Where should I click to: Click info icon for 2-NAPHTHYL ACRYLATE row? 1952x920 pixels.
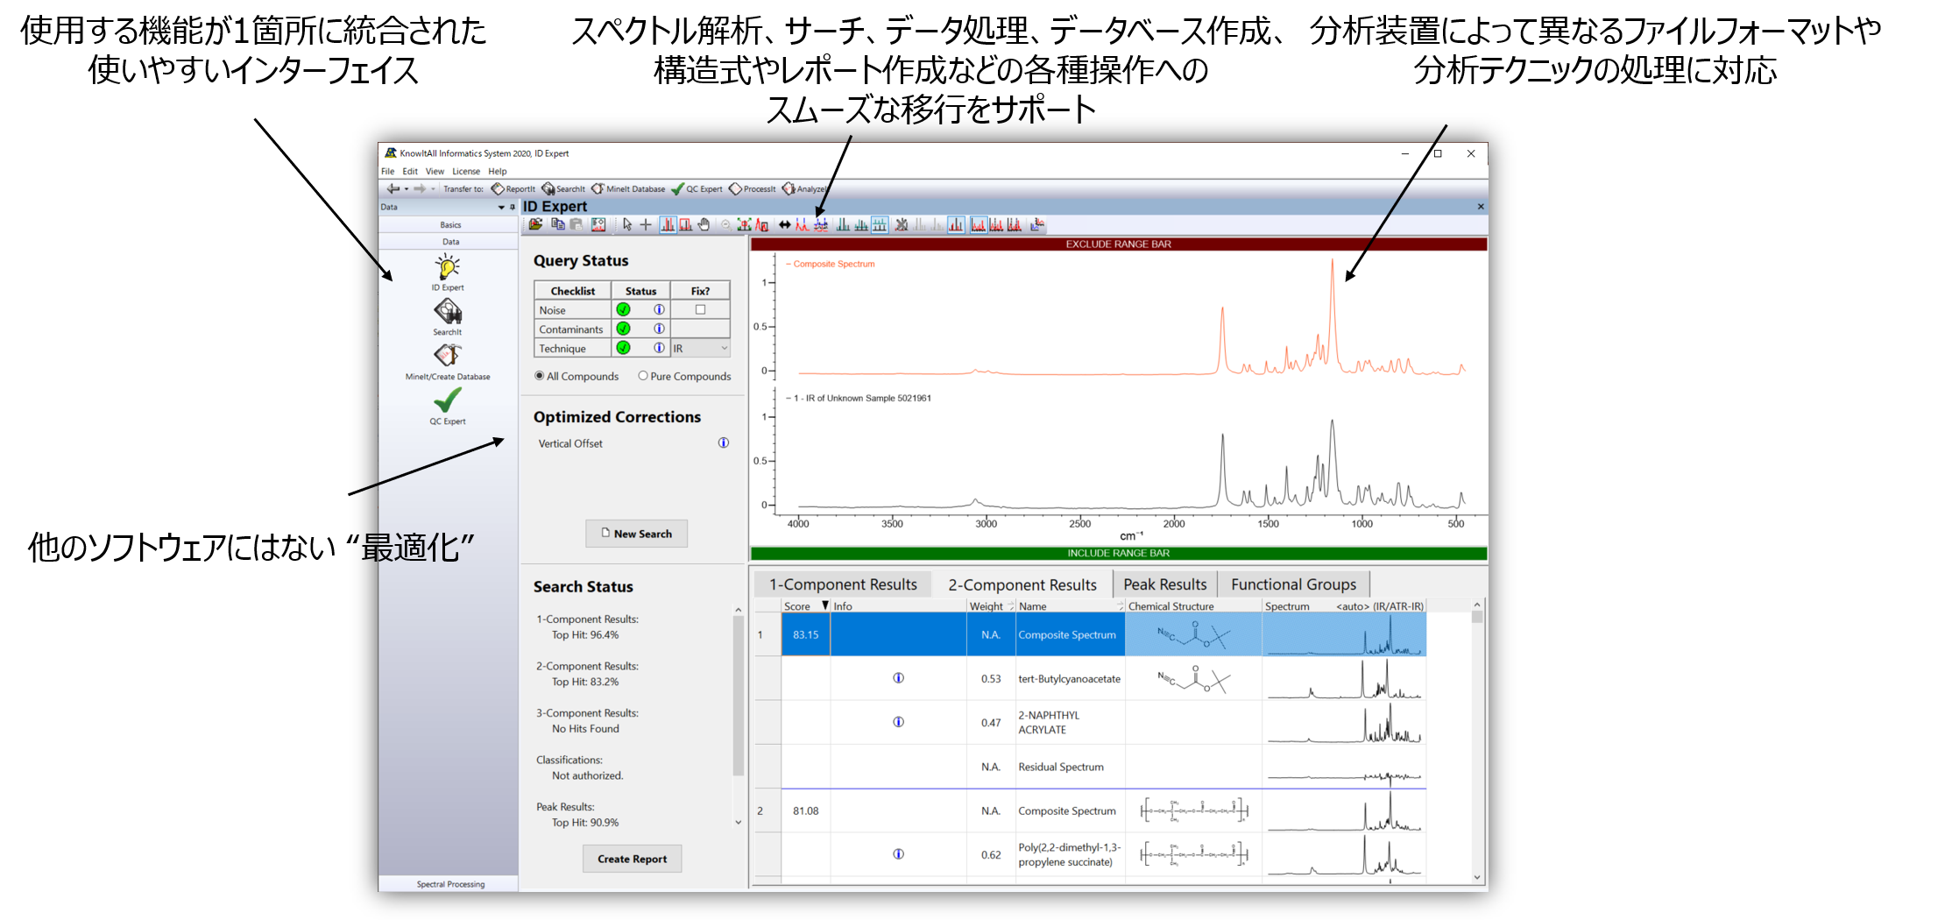click(898, 722)
